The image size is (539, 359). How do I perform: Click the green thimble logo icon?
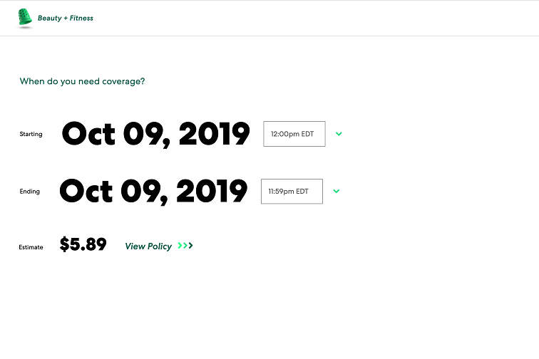[x=25, y=18]
